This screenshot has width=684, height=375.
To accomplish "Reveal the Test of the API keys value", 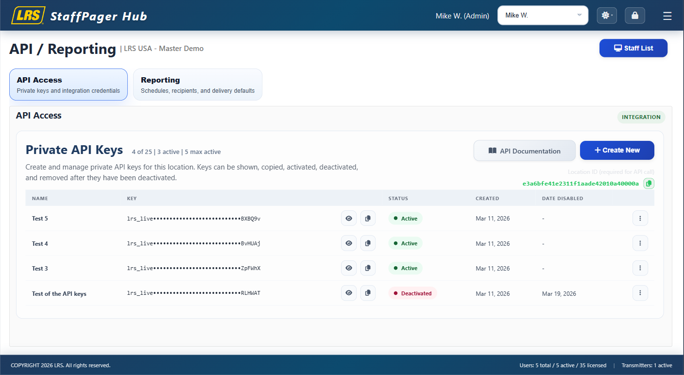I will point(349,292).
